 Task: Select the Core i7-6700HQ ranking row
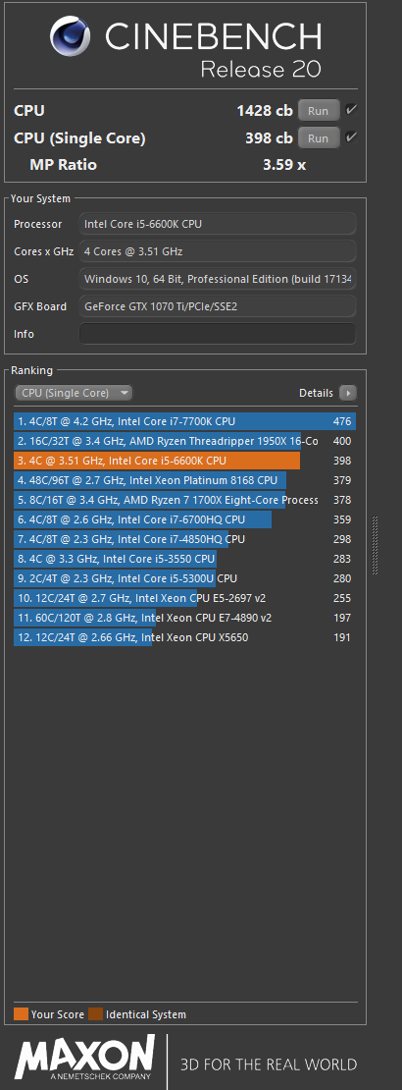tap(184, 519)
